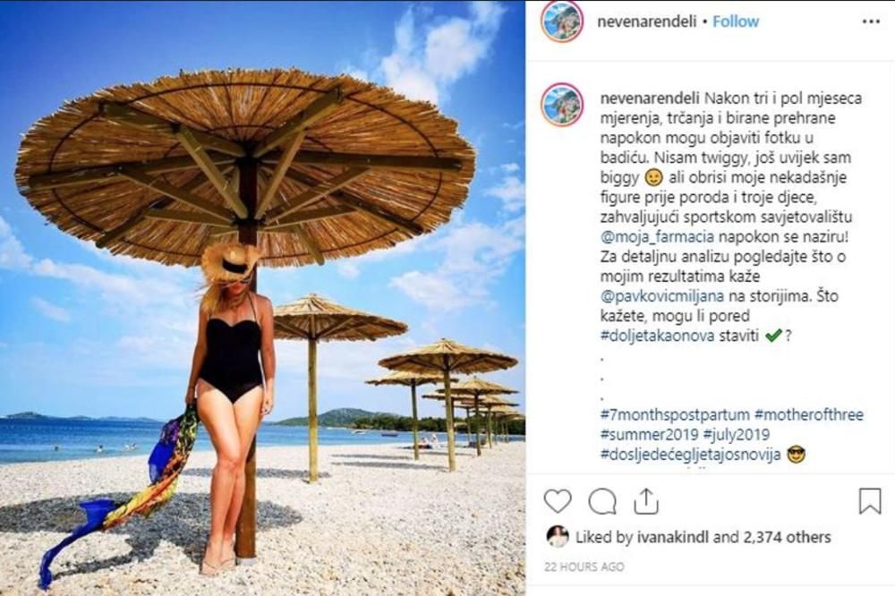Open the three-dot more options menu
The height and width of the screenshot is (596, 895).
(x=871, y=21)
